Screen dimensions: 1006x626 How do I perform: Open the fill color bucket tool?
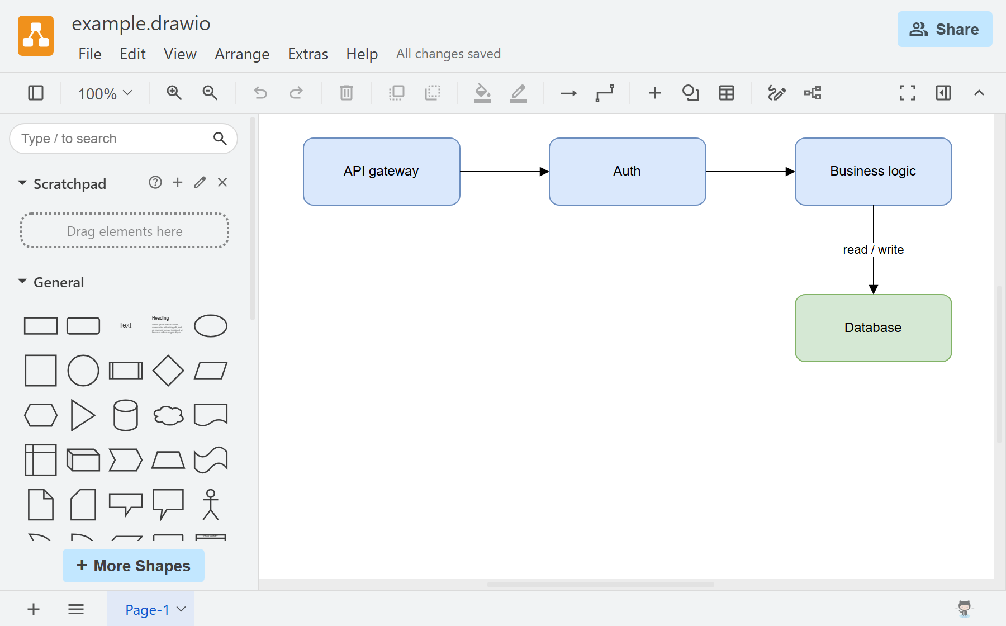coord(483,93)
